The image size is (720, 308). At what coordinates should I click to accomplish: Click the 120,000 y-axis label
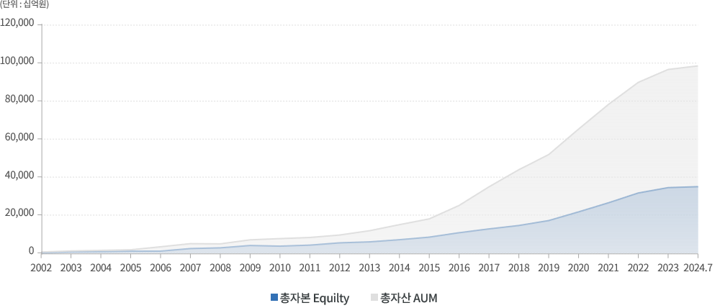17,24
